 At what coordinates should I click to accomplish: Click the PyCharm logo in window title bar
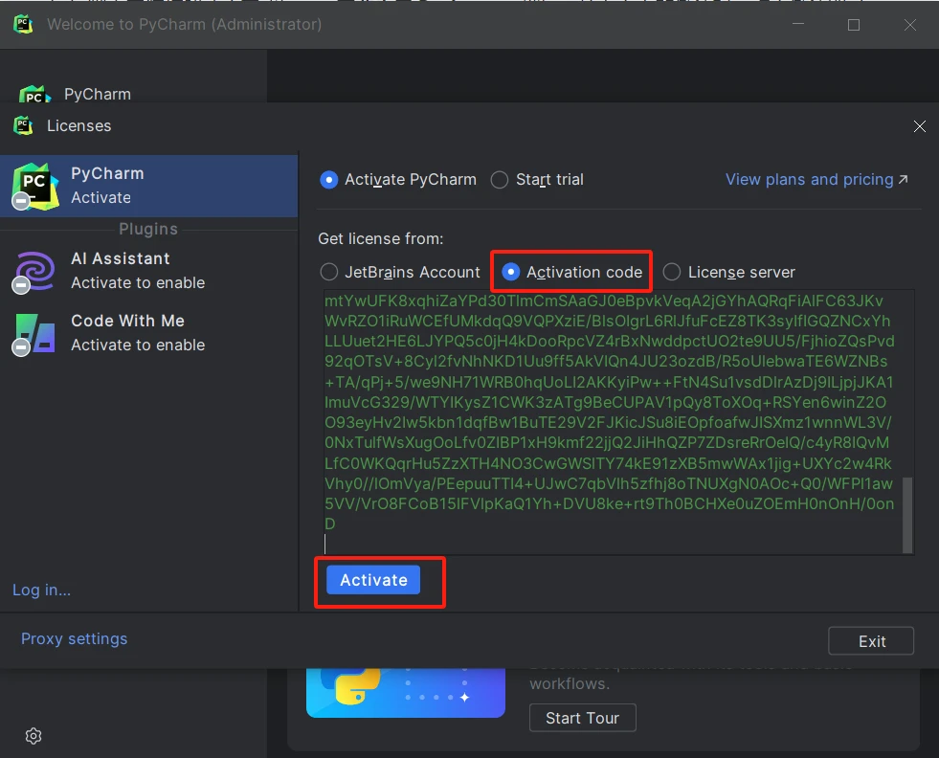point(23,25)
